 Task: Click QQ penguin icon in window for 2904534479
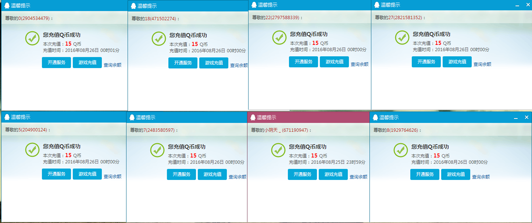click(x=7, y=6)
